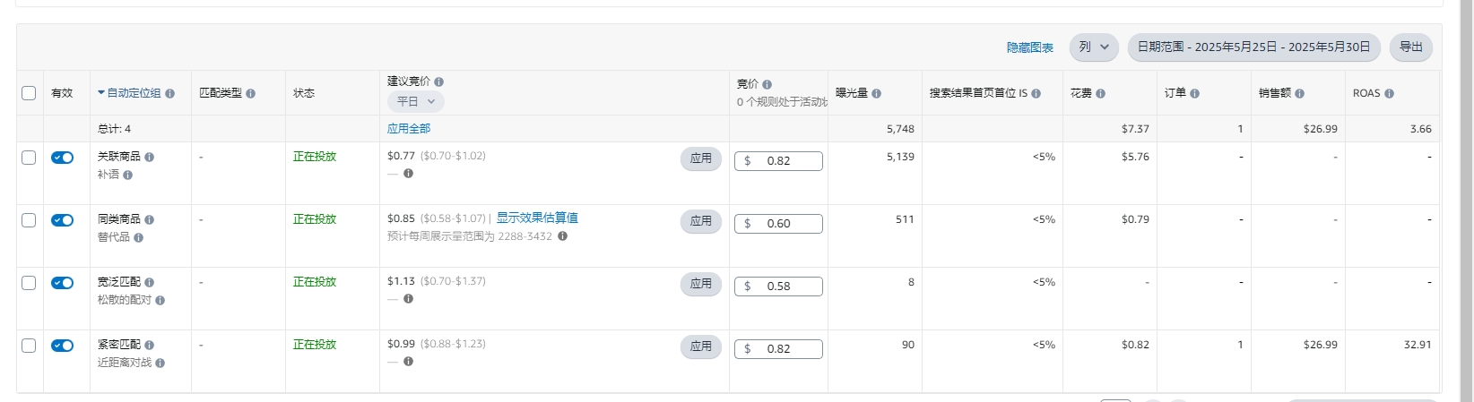Screen dimensions: 1474x402
Task: Click info icon next to 关联商品
Action: (150, 157)
